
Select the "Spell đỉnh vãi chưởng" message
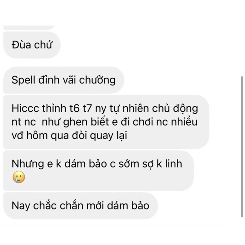tap(64, 80)
